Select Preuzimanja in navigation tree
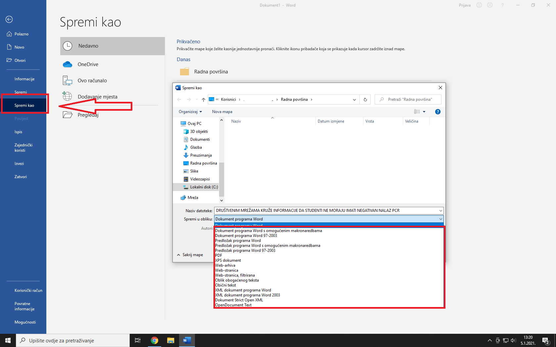Viewport: 556px width, 347px height. (198, 155)
